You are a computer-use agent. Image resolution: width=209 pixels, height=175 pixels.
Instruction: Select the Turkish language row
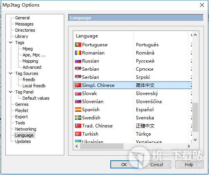pos(133,134)
